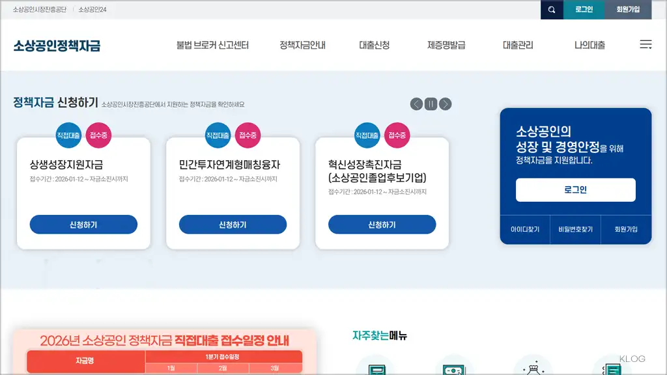Click the 로그인 button in the blue panel
667x375 pixels.
click(575, 189)
